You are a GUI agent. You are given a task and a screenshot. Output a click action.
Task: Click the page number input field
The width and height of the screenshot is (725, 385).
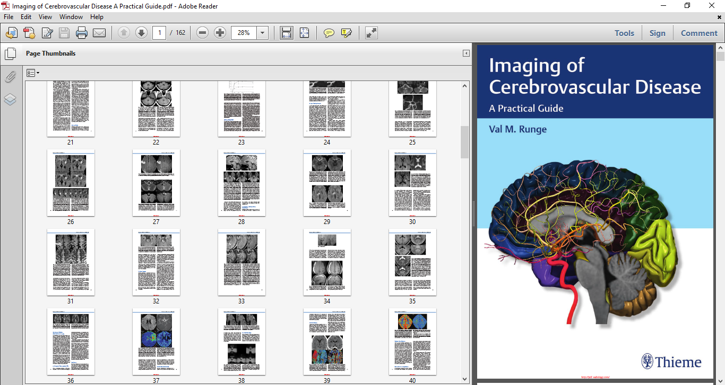click(159, 33)
